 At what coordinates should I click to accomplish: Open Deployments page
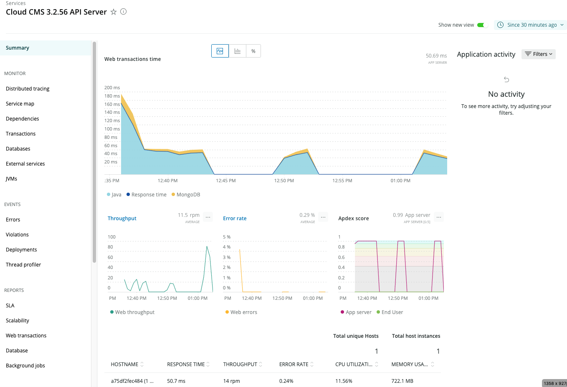click(21, 250)
